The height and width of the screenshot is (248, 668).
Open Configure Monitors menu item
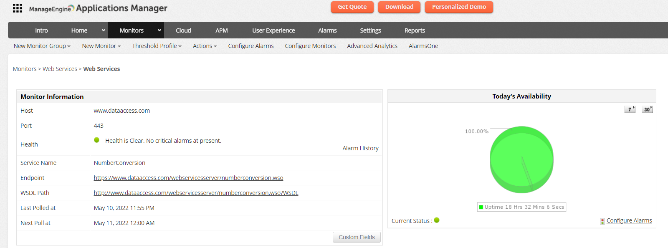click(310, 46)
